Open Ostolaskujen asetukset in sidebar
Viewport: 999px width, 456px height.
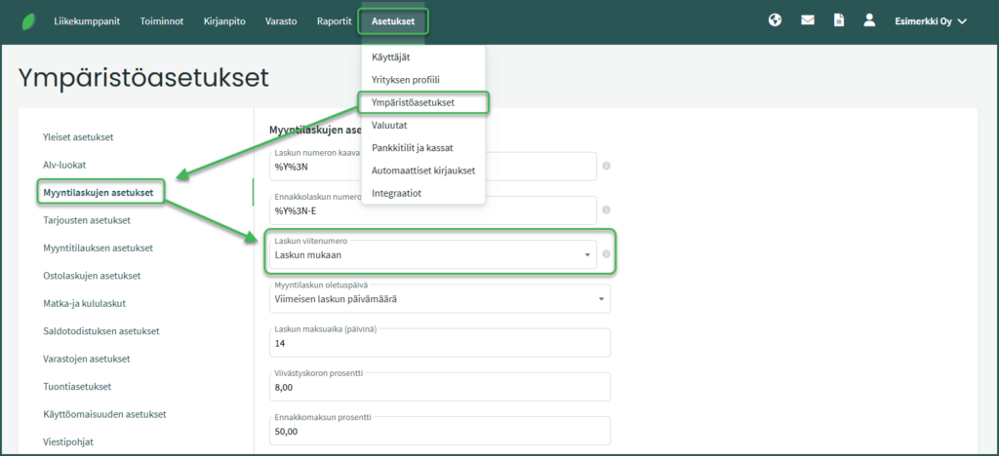(x=92, y=276)
